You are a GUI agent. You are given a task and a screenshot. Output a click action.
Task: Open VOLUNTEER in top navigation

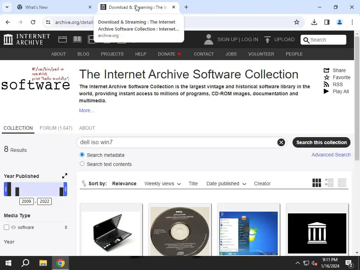[261, 54]
